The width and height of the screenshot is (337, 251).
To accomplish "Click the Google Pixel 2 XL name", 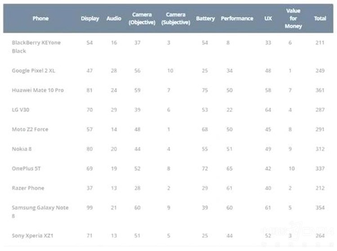I will click(33, 70).
